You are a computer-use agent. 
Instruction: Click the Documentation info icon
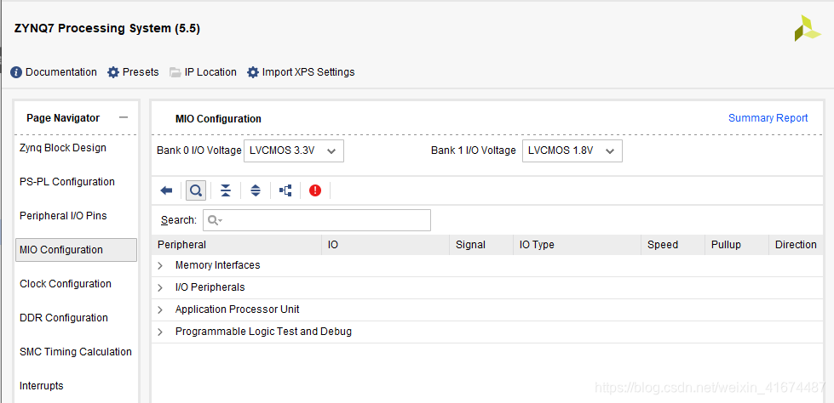16,72
